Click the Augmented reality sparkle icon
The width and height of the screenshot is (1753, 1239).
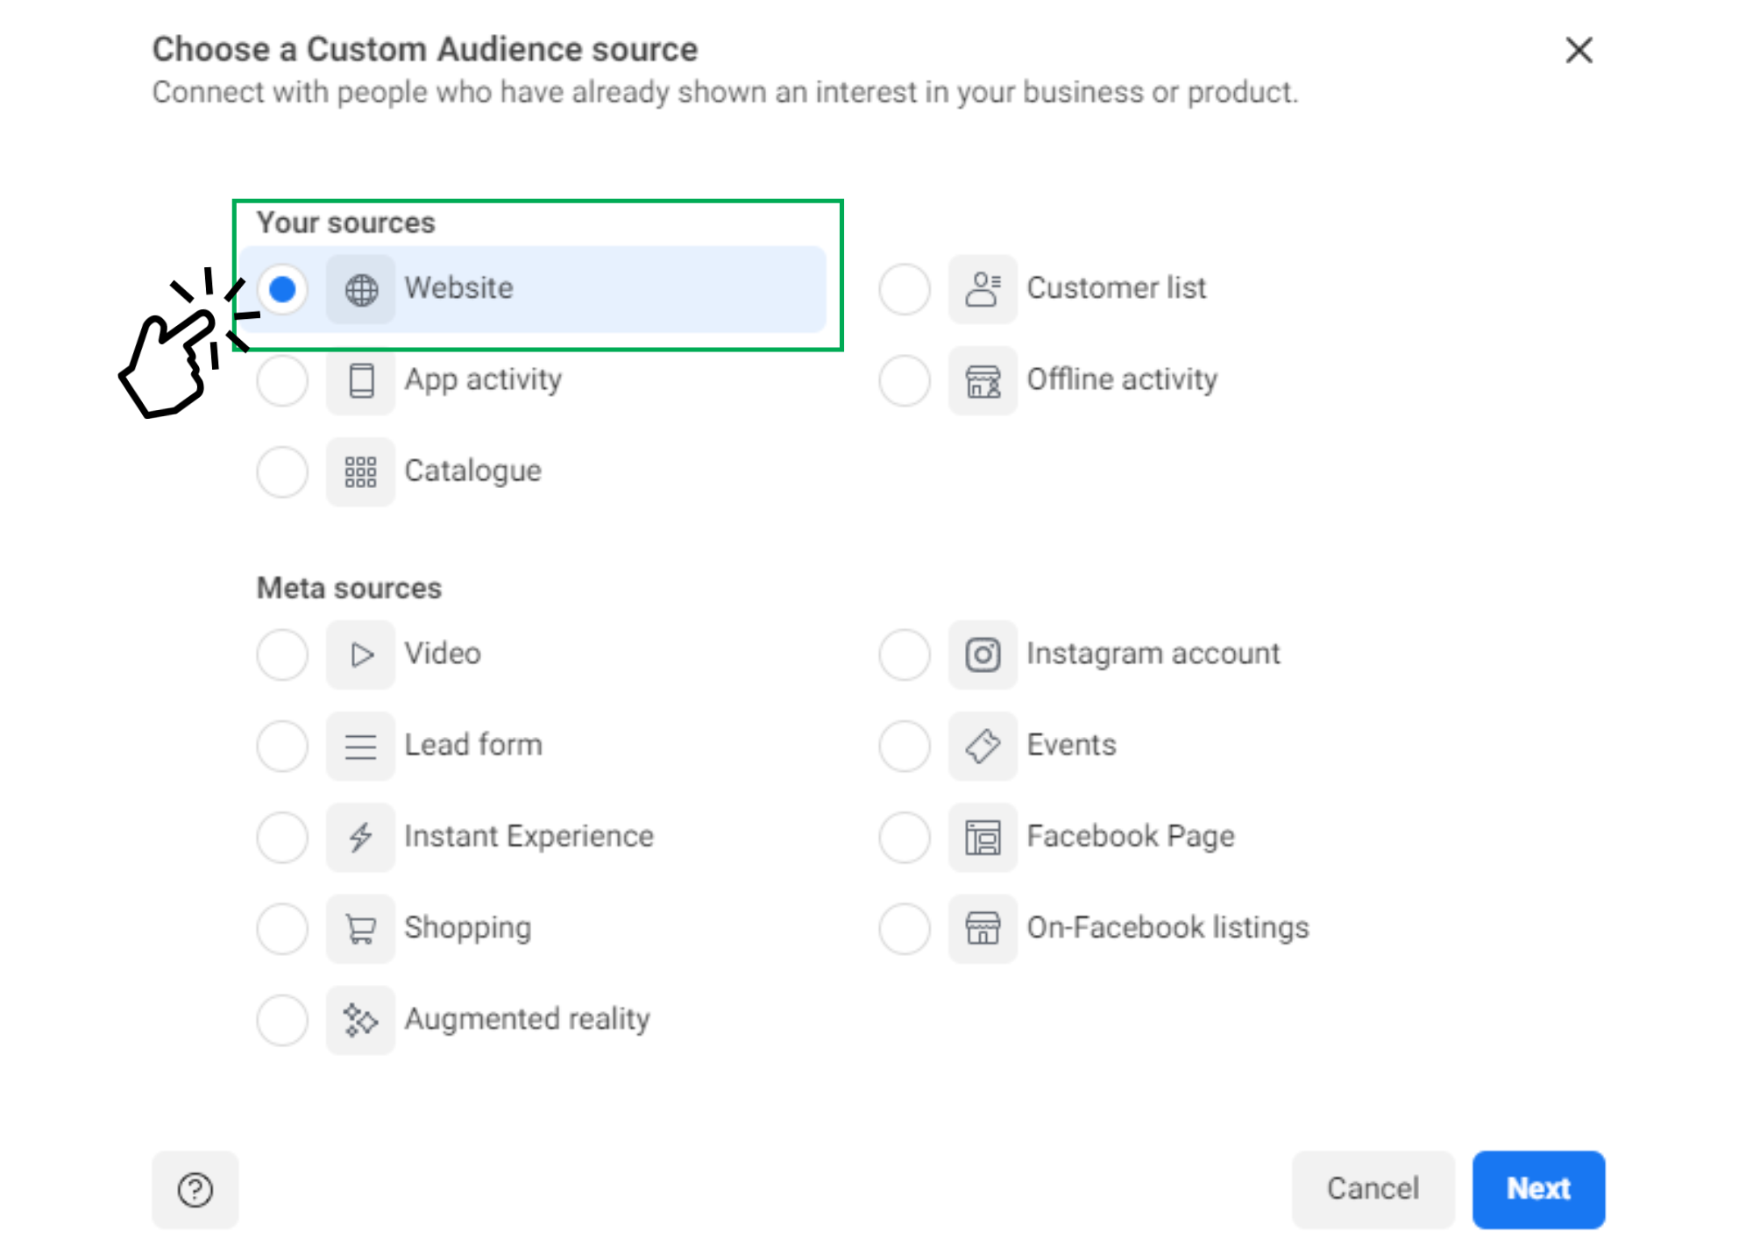coord(361,1020)
